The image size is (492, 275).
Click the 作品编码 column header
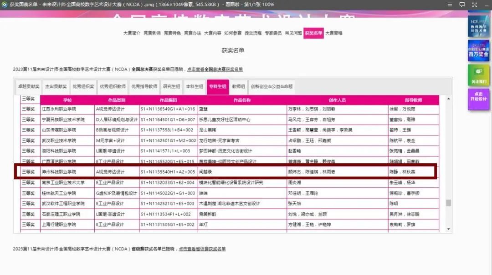pos(169,100)
